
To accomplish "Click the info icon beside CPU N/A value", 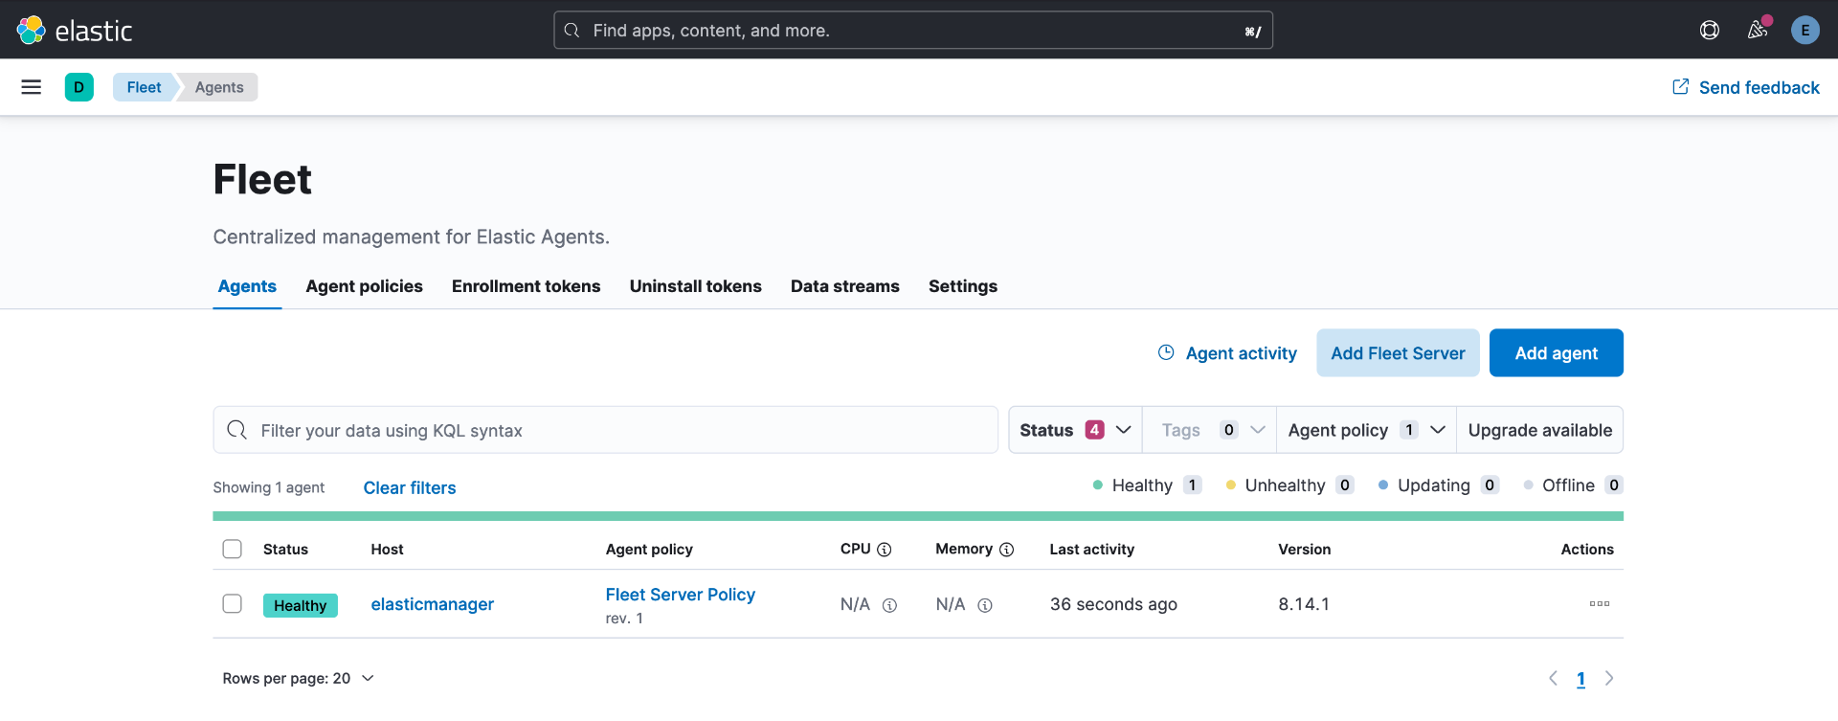I will click(x=889, y=605).
